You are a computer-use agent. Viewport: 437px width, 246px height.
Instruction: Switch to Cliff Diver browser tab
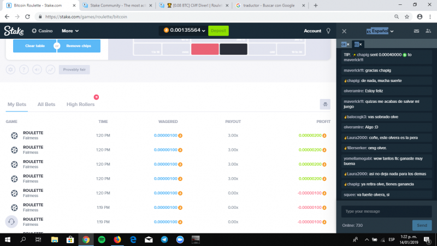coord(194,5)
